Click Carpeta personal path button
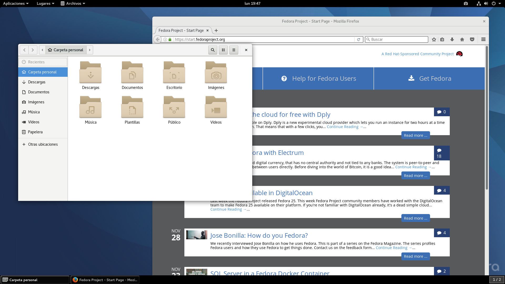This screenshot has height=284, width=505. pyautogui.click(x=66, y=50)
